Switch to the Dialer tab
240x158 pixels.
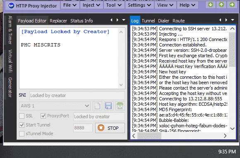[x=163, y=21]
